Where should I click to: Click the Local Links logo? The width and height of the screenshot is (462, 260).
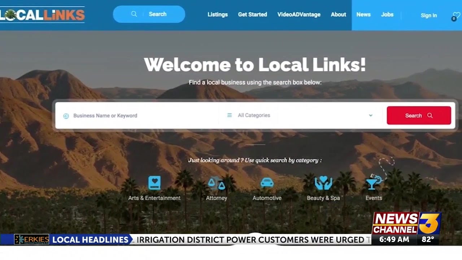(x=42, y=15)
